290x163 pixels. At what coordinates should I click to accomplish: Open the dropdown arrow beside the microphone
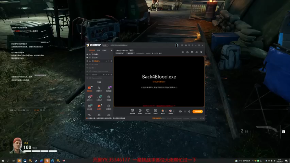[x=166, y=111]
